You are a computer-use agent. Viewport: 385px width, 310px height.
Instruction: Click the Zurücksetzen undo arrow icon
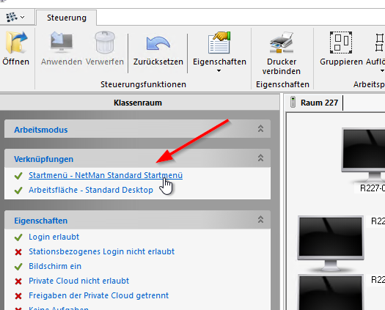158,43
